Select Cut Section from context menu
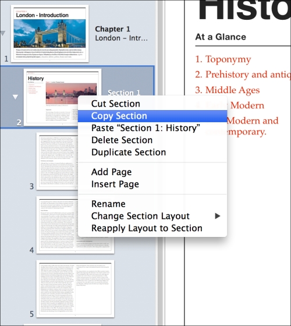291x326 pixels. (152, 104)
